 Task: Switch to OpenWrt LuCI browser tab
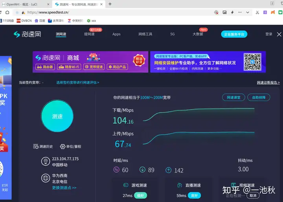[x=25, y=4]
